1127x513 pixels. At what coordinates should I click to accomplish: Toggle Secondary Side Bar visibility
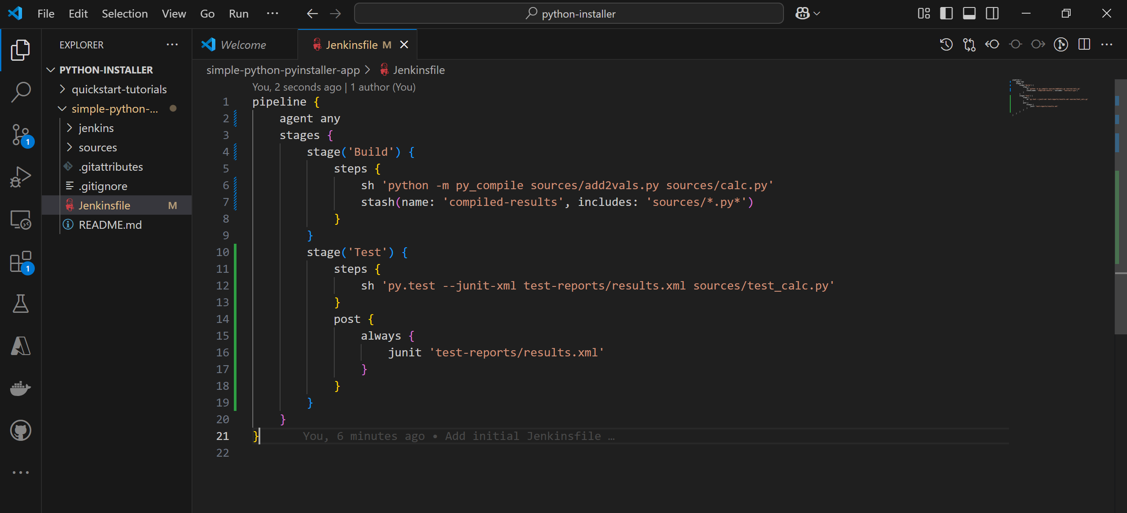coord(992,14)
